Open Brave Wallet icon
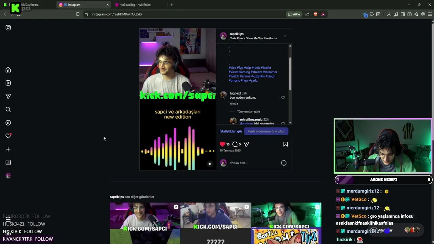This screenshot has height=244, width=434. (410, 14)
